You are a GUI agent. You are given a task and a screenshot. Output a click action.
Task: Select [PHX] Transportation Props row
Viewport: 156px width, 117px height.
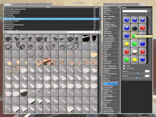click(x=51, y=11)
